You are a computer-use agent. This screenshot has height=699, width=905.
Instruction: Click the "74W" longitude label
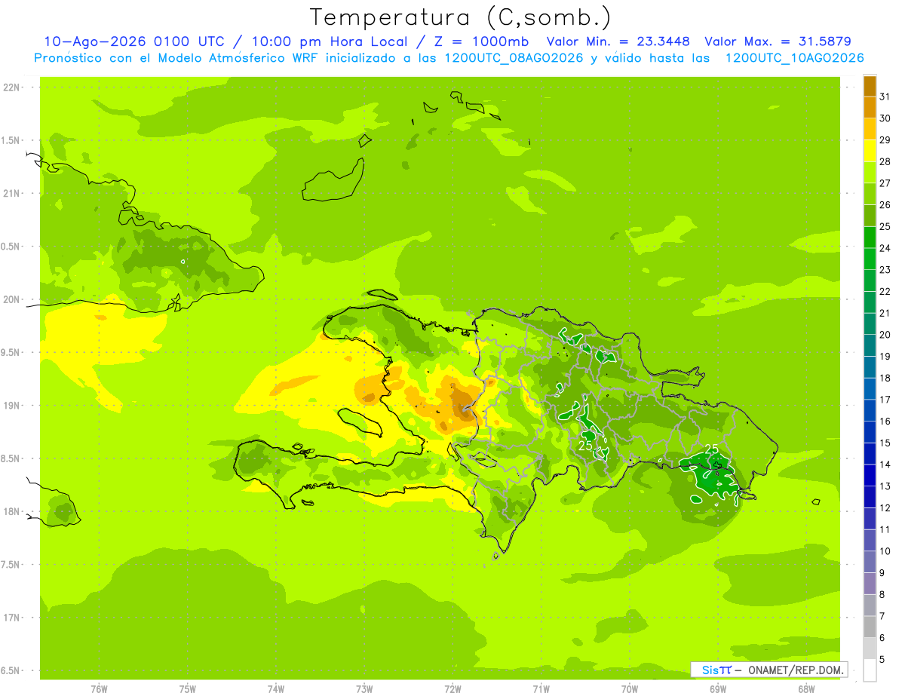point(276,690)
